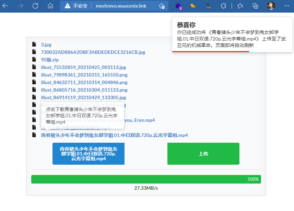Download the 青春猪头少年 720p mp4 link
Image resolution: width=294 pixels, height=211 pixels.
point(114,135)
